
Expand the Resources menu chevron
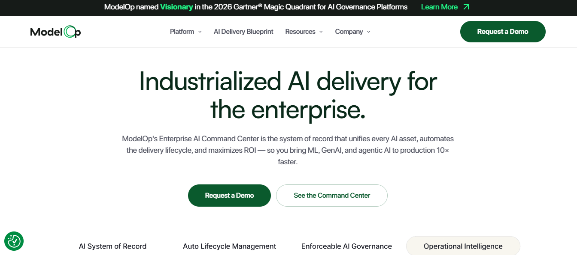tap(321, 32)
